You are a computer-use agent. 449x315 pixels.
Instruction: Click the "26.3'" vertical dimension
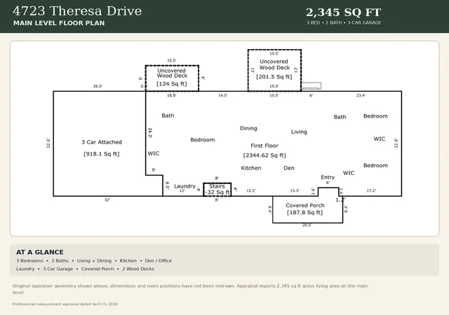pos(150,132)
